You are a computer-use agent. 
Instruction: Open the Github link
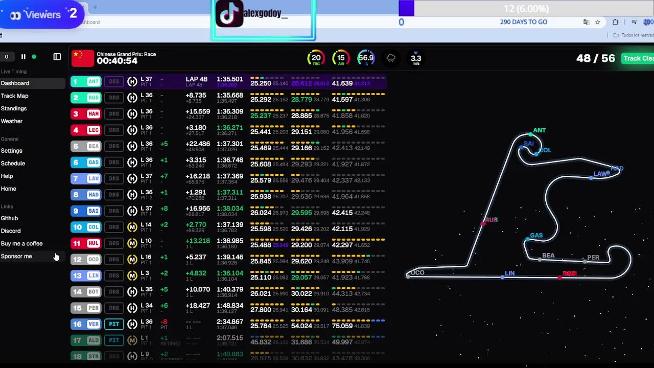(9, 218)
